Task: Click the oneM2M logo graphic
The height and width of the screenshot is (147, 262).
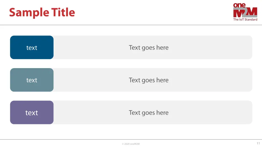Action: (245, 12)
